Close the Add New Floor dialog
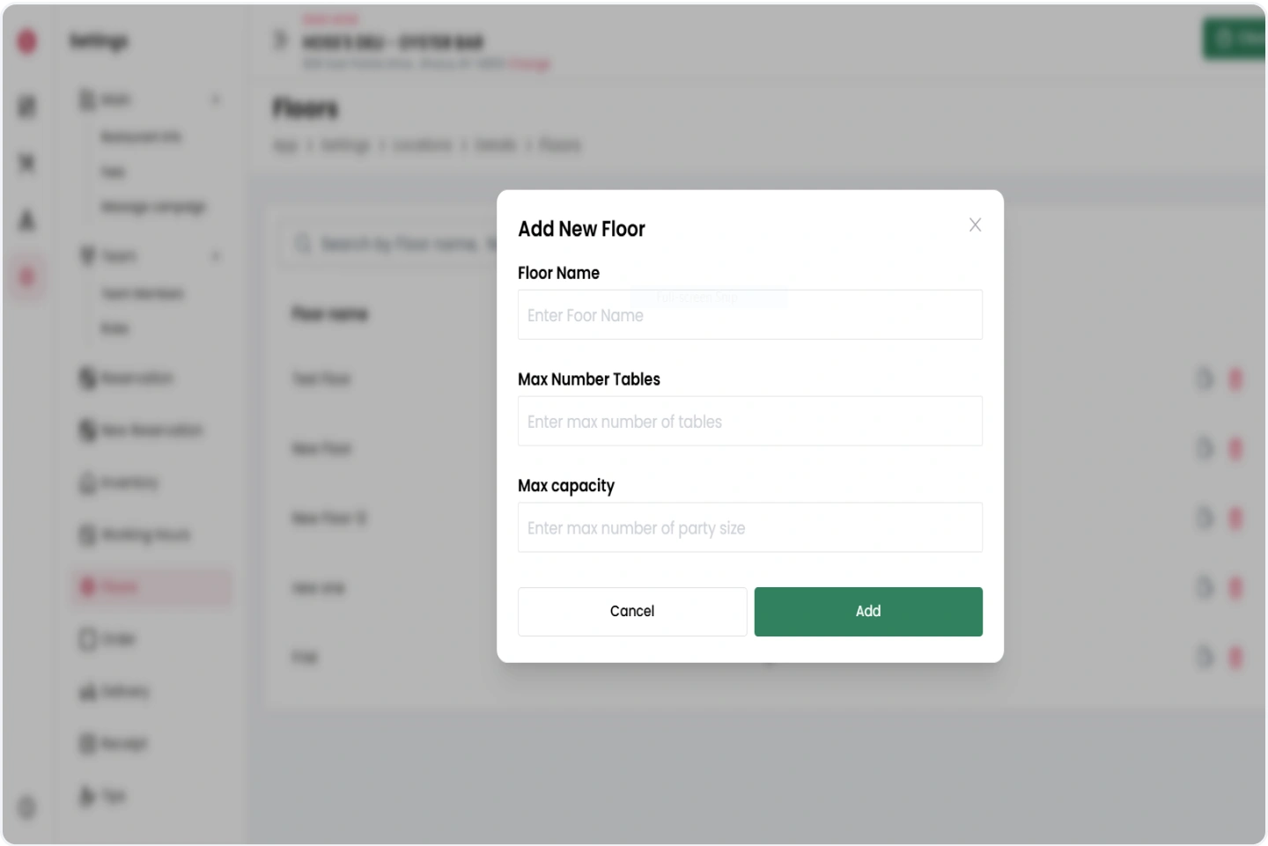The height and width of the screenshot is (846, 1268). pyautogui.click(x=975, y=224)
